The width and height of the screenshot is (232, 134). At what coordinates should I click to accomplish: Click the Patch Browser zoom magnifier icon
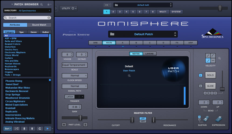tap(42, 4)
